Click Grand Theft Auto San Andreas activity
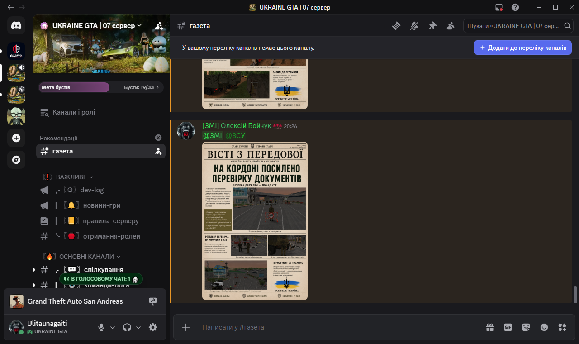This screenshot has width=579, height=344. click(75, 301)
